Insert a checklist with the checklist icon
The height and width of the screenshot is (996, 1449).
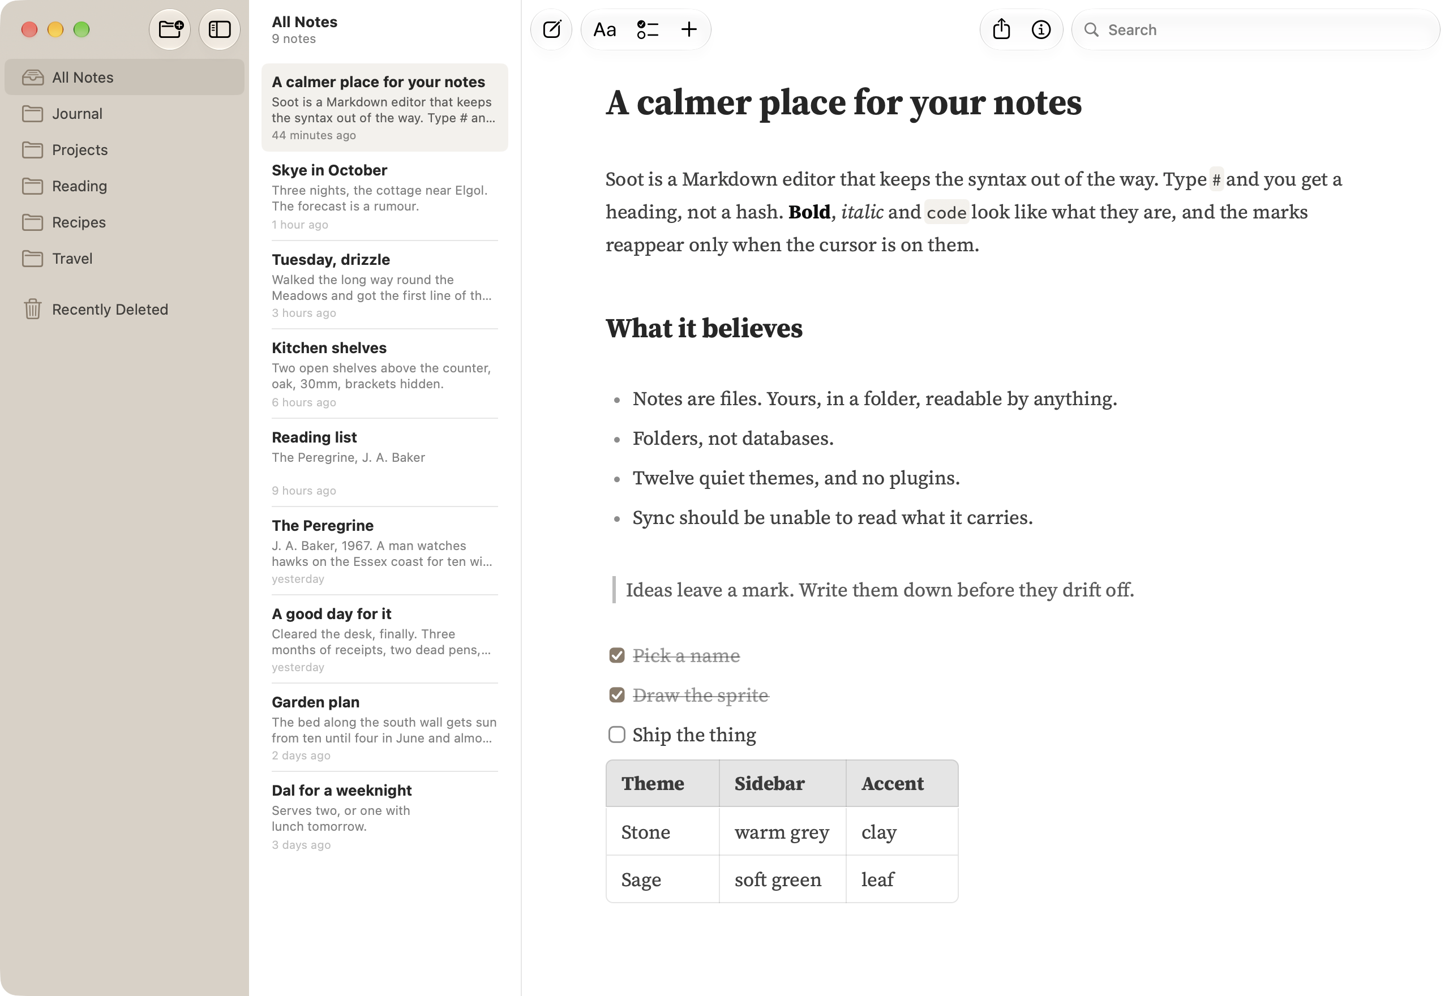point(647,29)
